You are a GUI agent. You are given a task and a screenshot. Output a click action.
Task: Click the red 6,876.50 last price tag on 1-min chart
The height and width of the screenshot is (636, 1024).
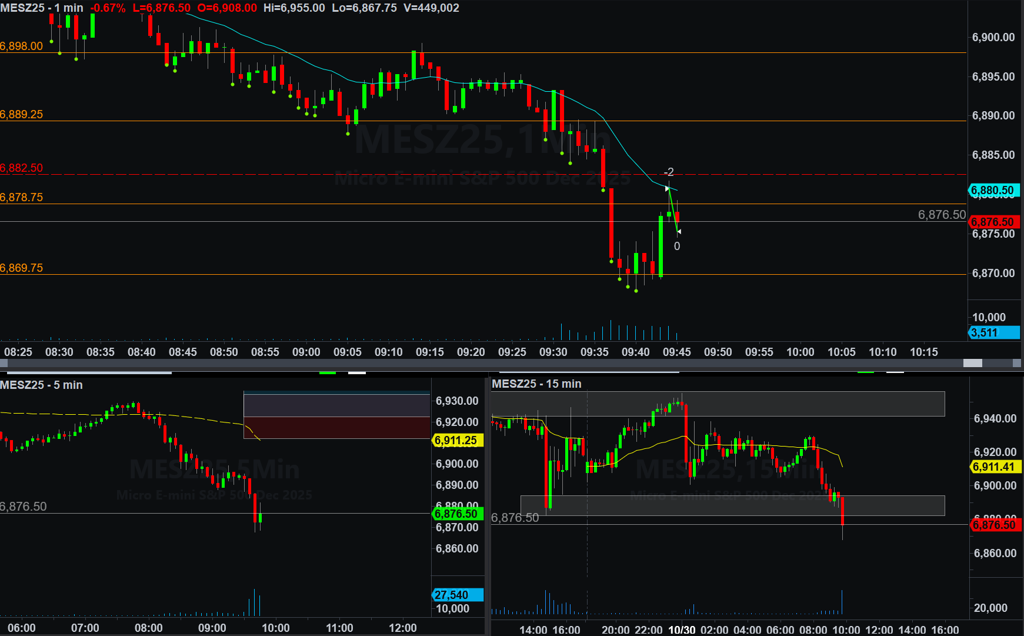(x=993, y=222)
